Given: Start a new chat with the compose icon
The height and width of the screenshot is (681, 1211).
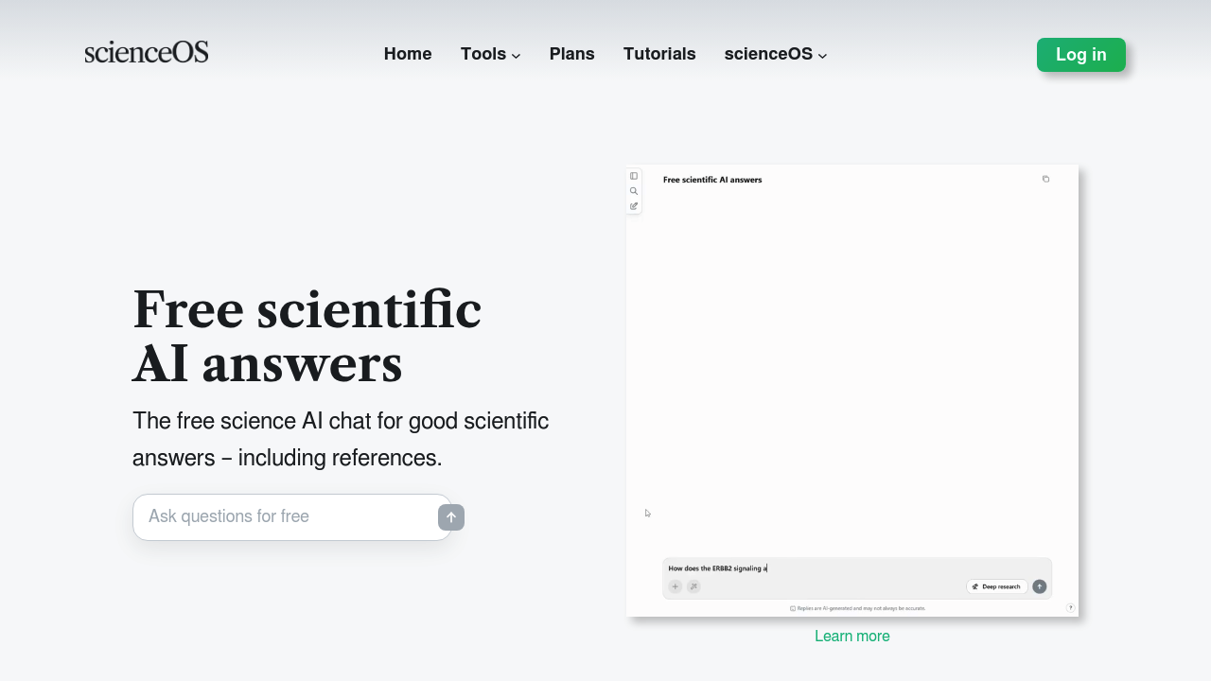Looking at the screenshot, I should tap(634, 206).
